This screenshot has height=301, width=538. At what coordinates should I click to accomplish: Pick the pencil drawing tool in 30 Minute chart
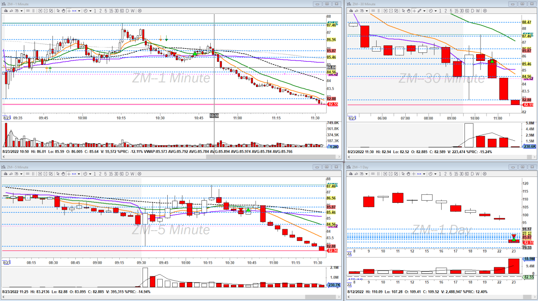point(420,11)
